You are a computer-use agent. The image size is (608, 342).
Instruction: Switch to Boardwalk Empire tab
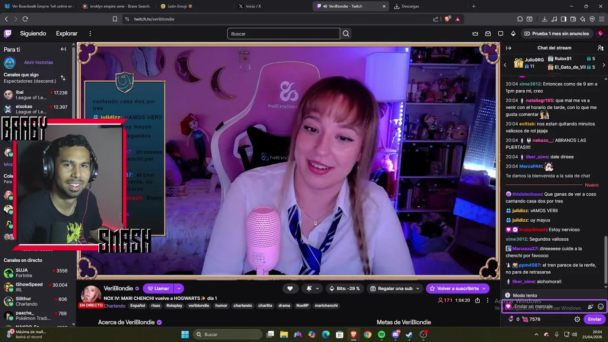pyautogui.click(x=39, y=6)
